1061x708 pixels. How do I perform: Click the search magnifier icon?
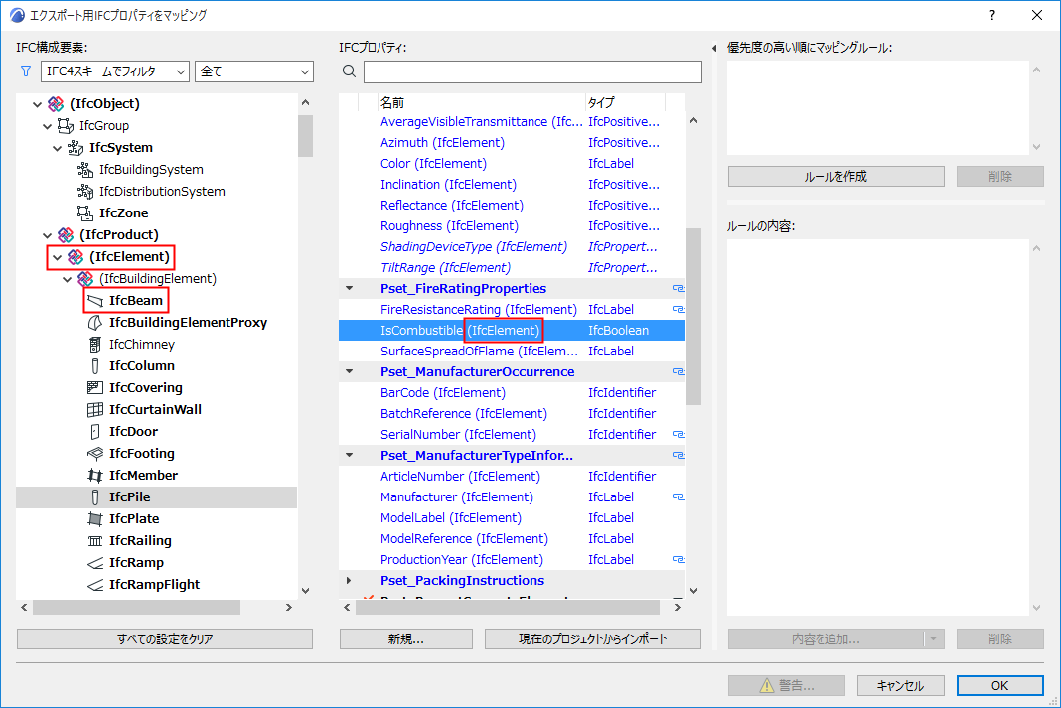coord(349,71)
